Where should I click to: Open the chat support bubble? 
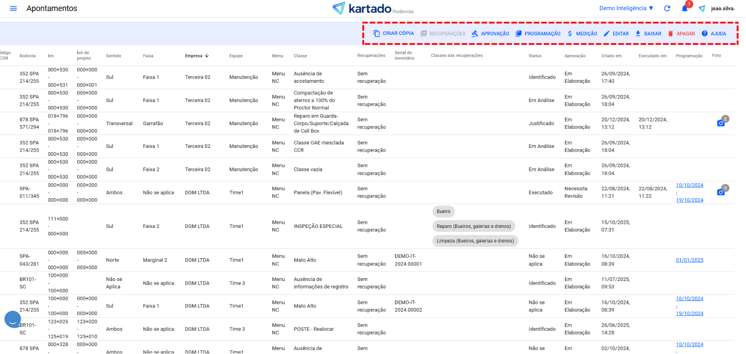(x=13, y=320)
